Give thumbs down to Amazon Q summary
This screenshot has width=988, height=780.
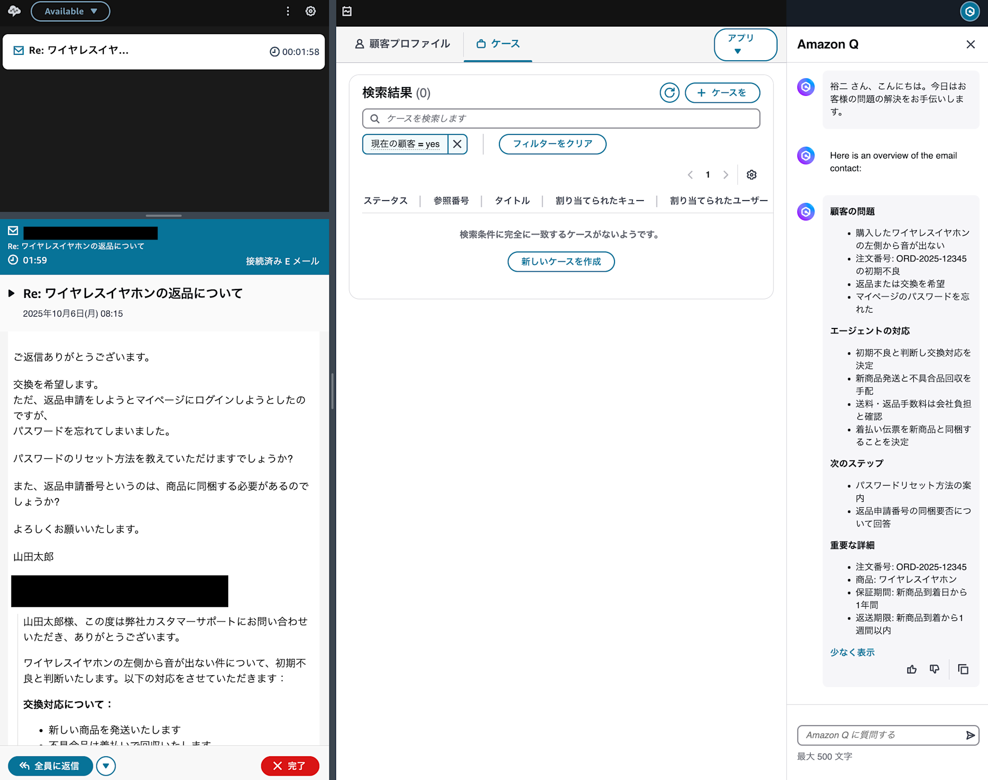point(934,669)
